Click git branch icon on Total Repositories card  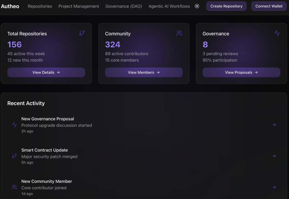(x=82, y=33)
